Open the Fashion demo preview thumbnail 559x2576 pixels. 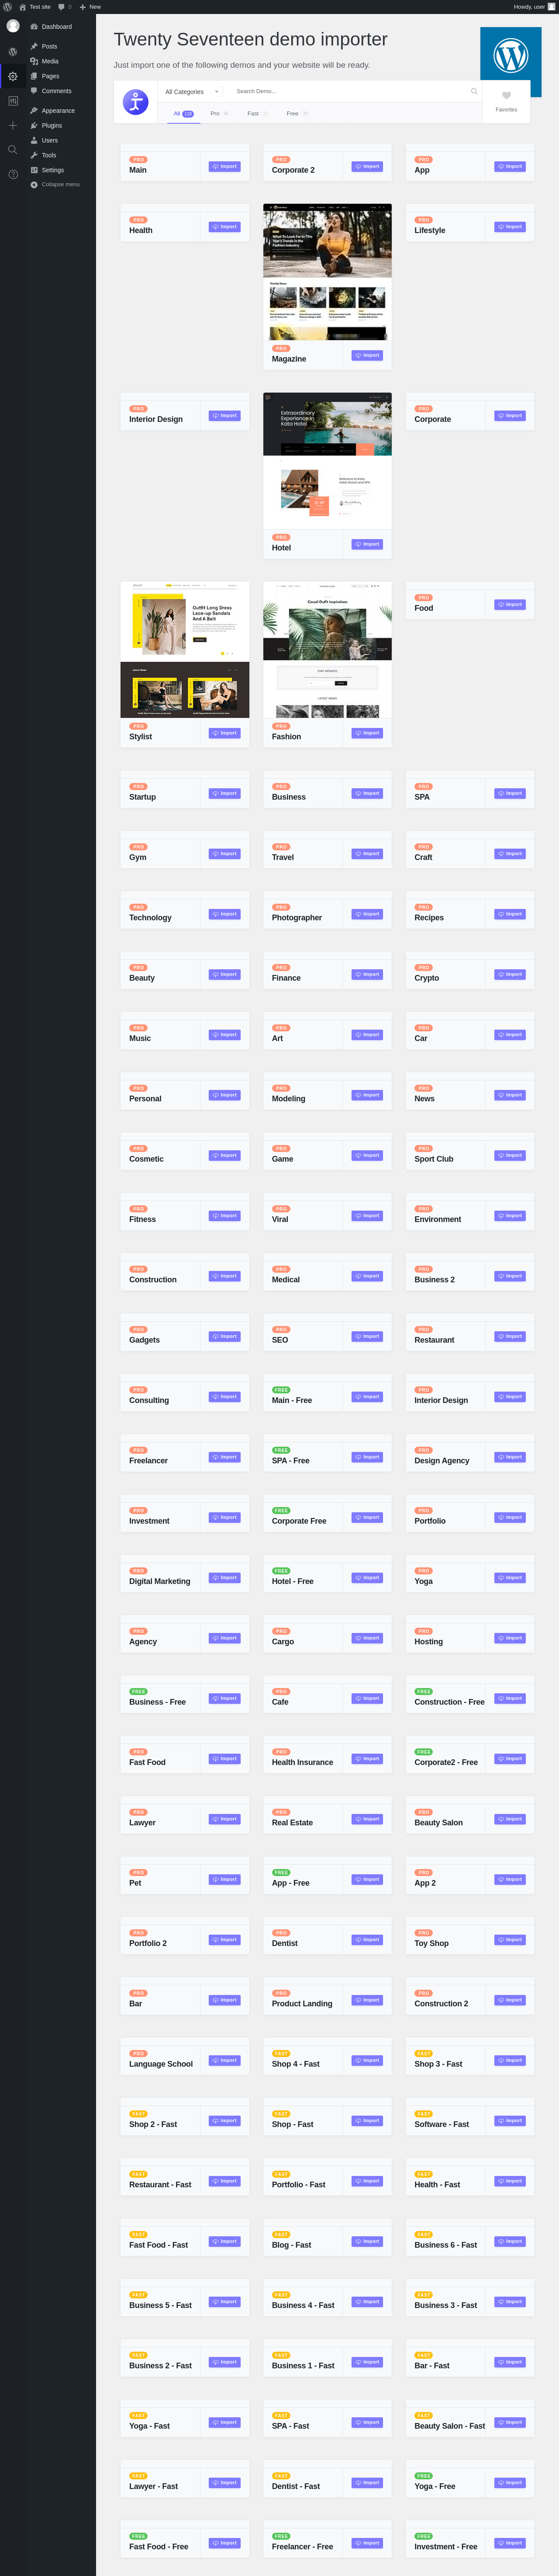pos(328,650)
